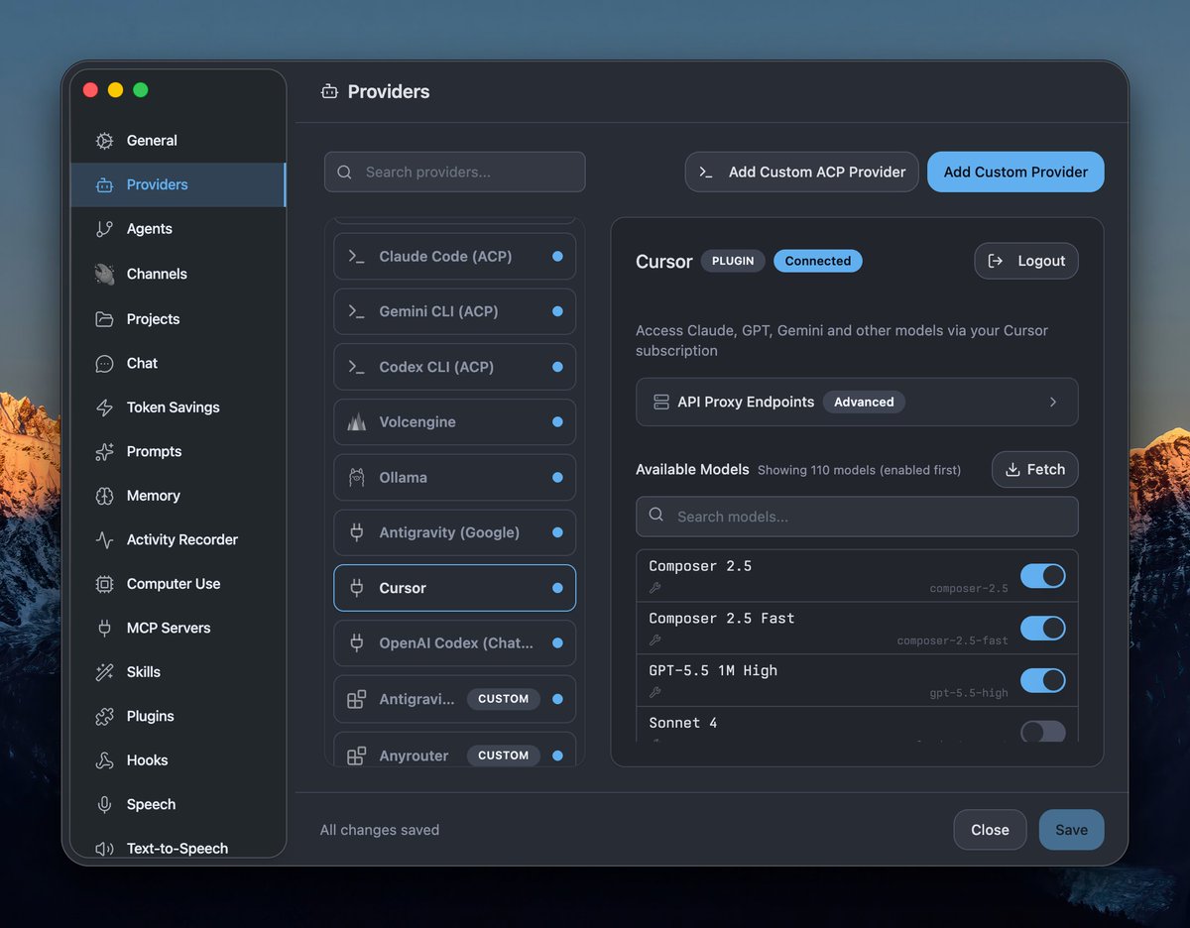Click the Close button
The image size is (1190, 928).
pyautogui.click(x=990, y=830)
